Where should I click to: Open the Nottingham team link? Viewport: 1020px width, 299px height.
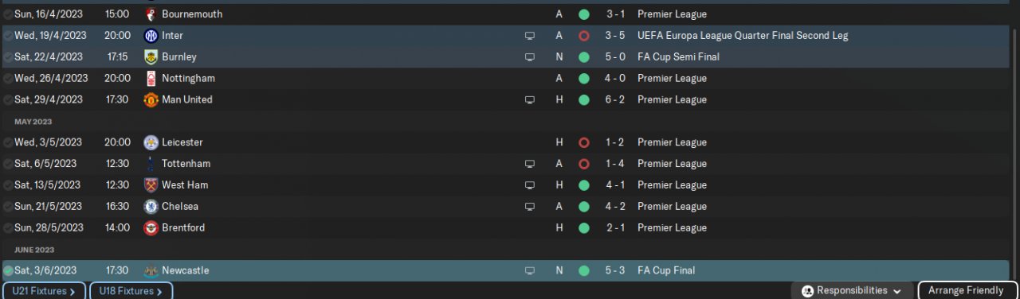[188, 79]
